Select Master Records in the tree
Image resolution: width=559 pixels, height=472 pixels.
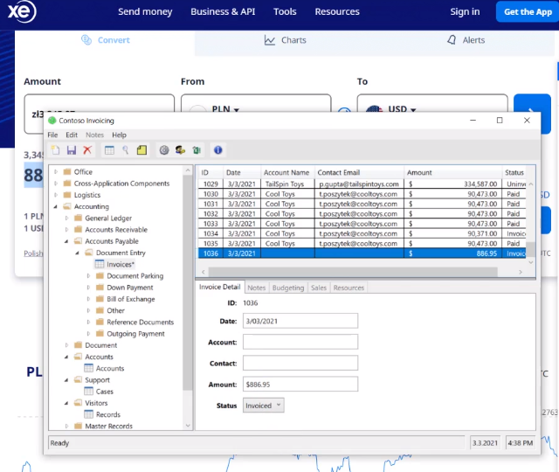click(108, 426)
